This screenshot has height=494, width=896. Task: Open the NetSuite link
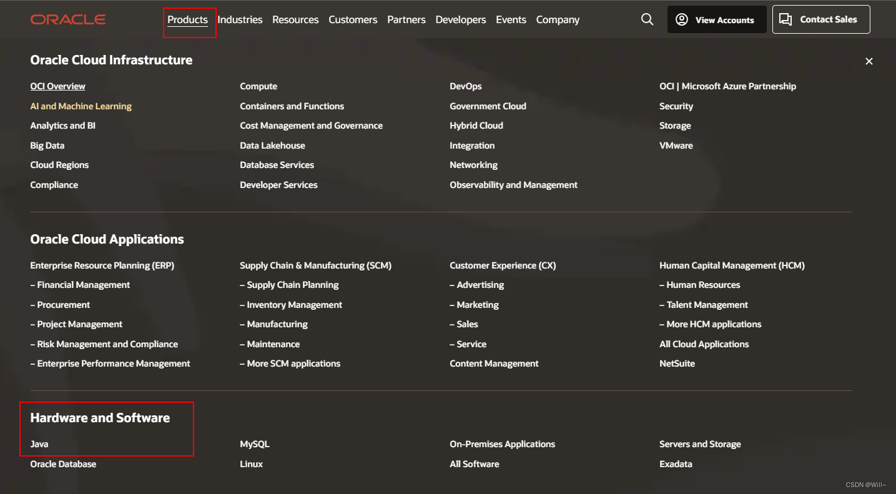[677, 363]
